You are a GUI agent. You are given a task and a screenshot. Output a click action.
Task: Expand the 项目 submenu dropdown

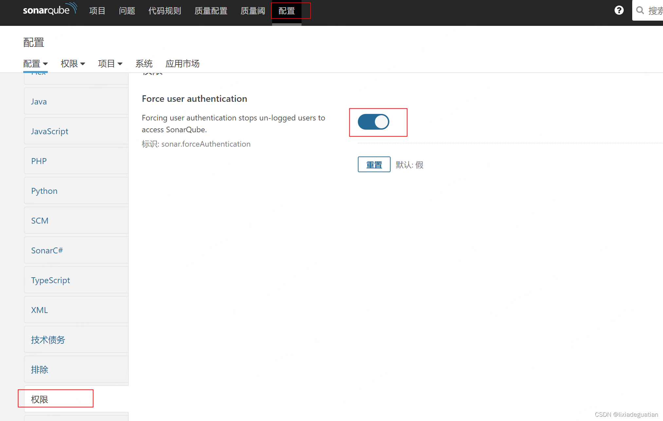[110, 64]
